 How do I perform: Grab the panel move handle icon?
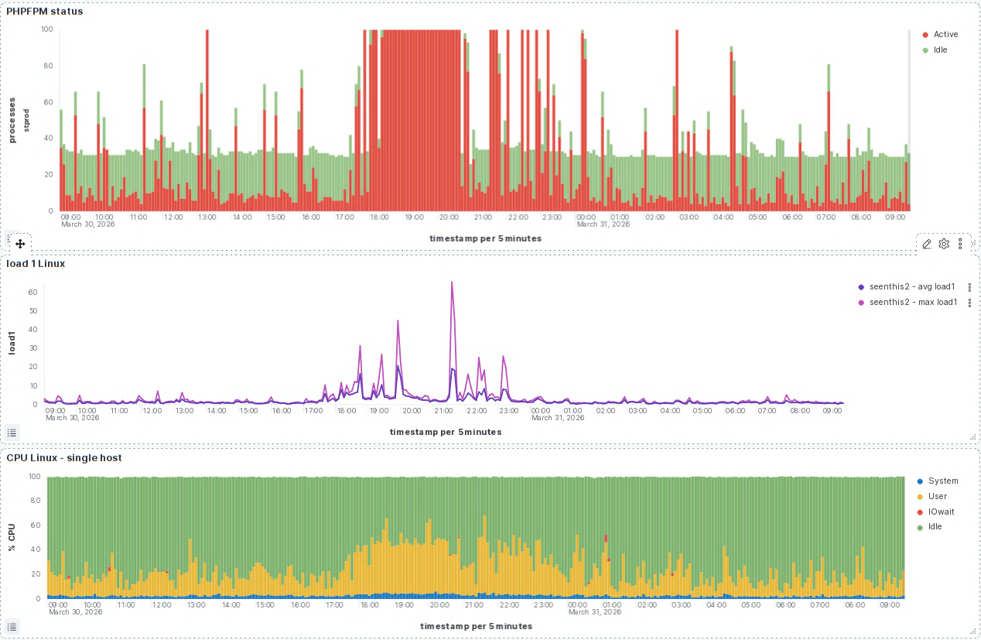(20, 244)
